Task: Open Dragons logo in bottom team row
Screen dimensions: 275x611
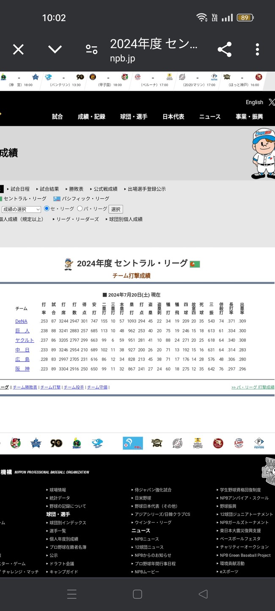Action: tap(98, 443)
